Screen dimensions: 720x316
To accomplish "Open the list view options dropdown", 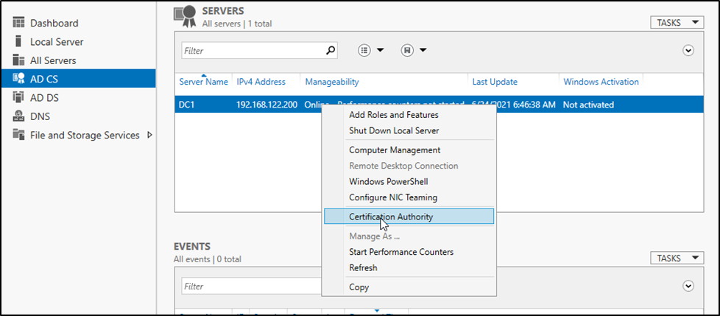I will click(x=370, y=51).
